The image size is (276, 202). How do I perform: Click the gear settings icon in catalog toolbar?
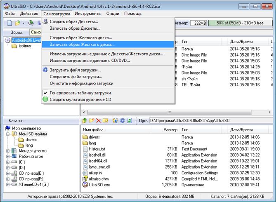[x=122, y=120]
